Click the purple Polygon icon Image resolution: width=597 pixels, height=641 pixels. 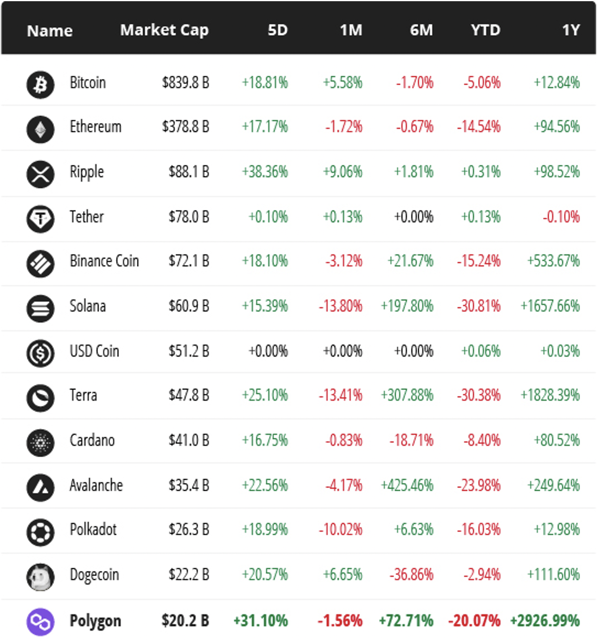coord(40,622)
